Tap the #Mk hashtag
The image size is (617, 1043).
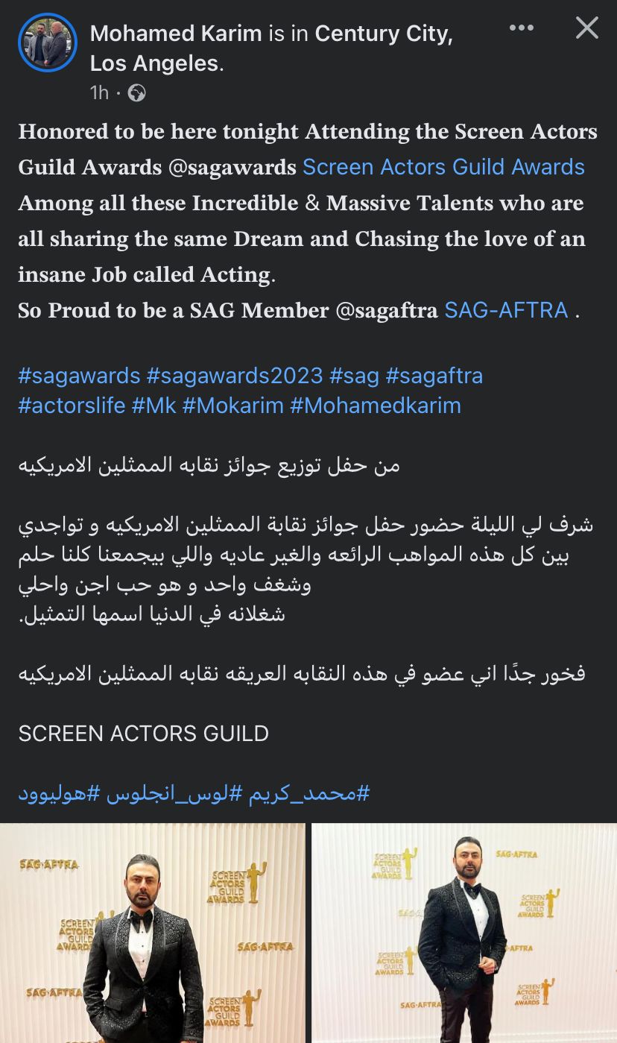tap(153, 406)
